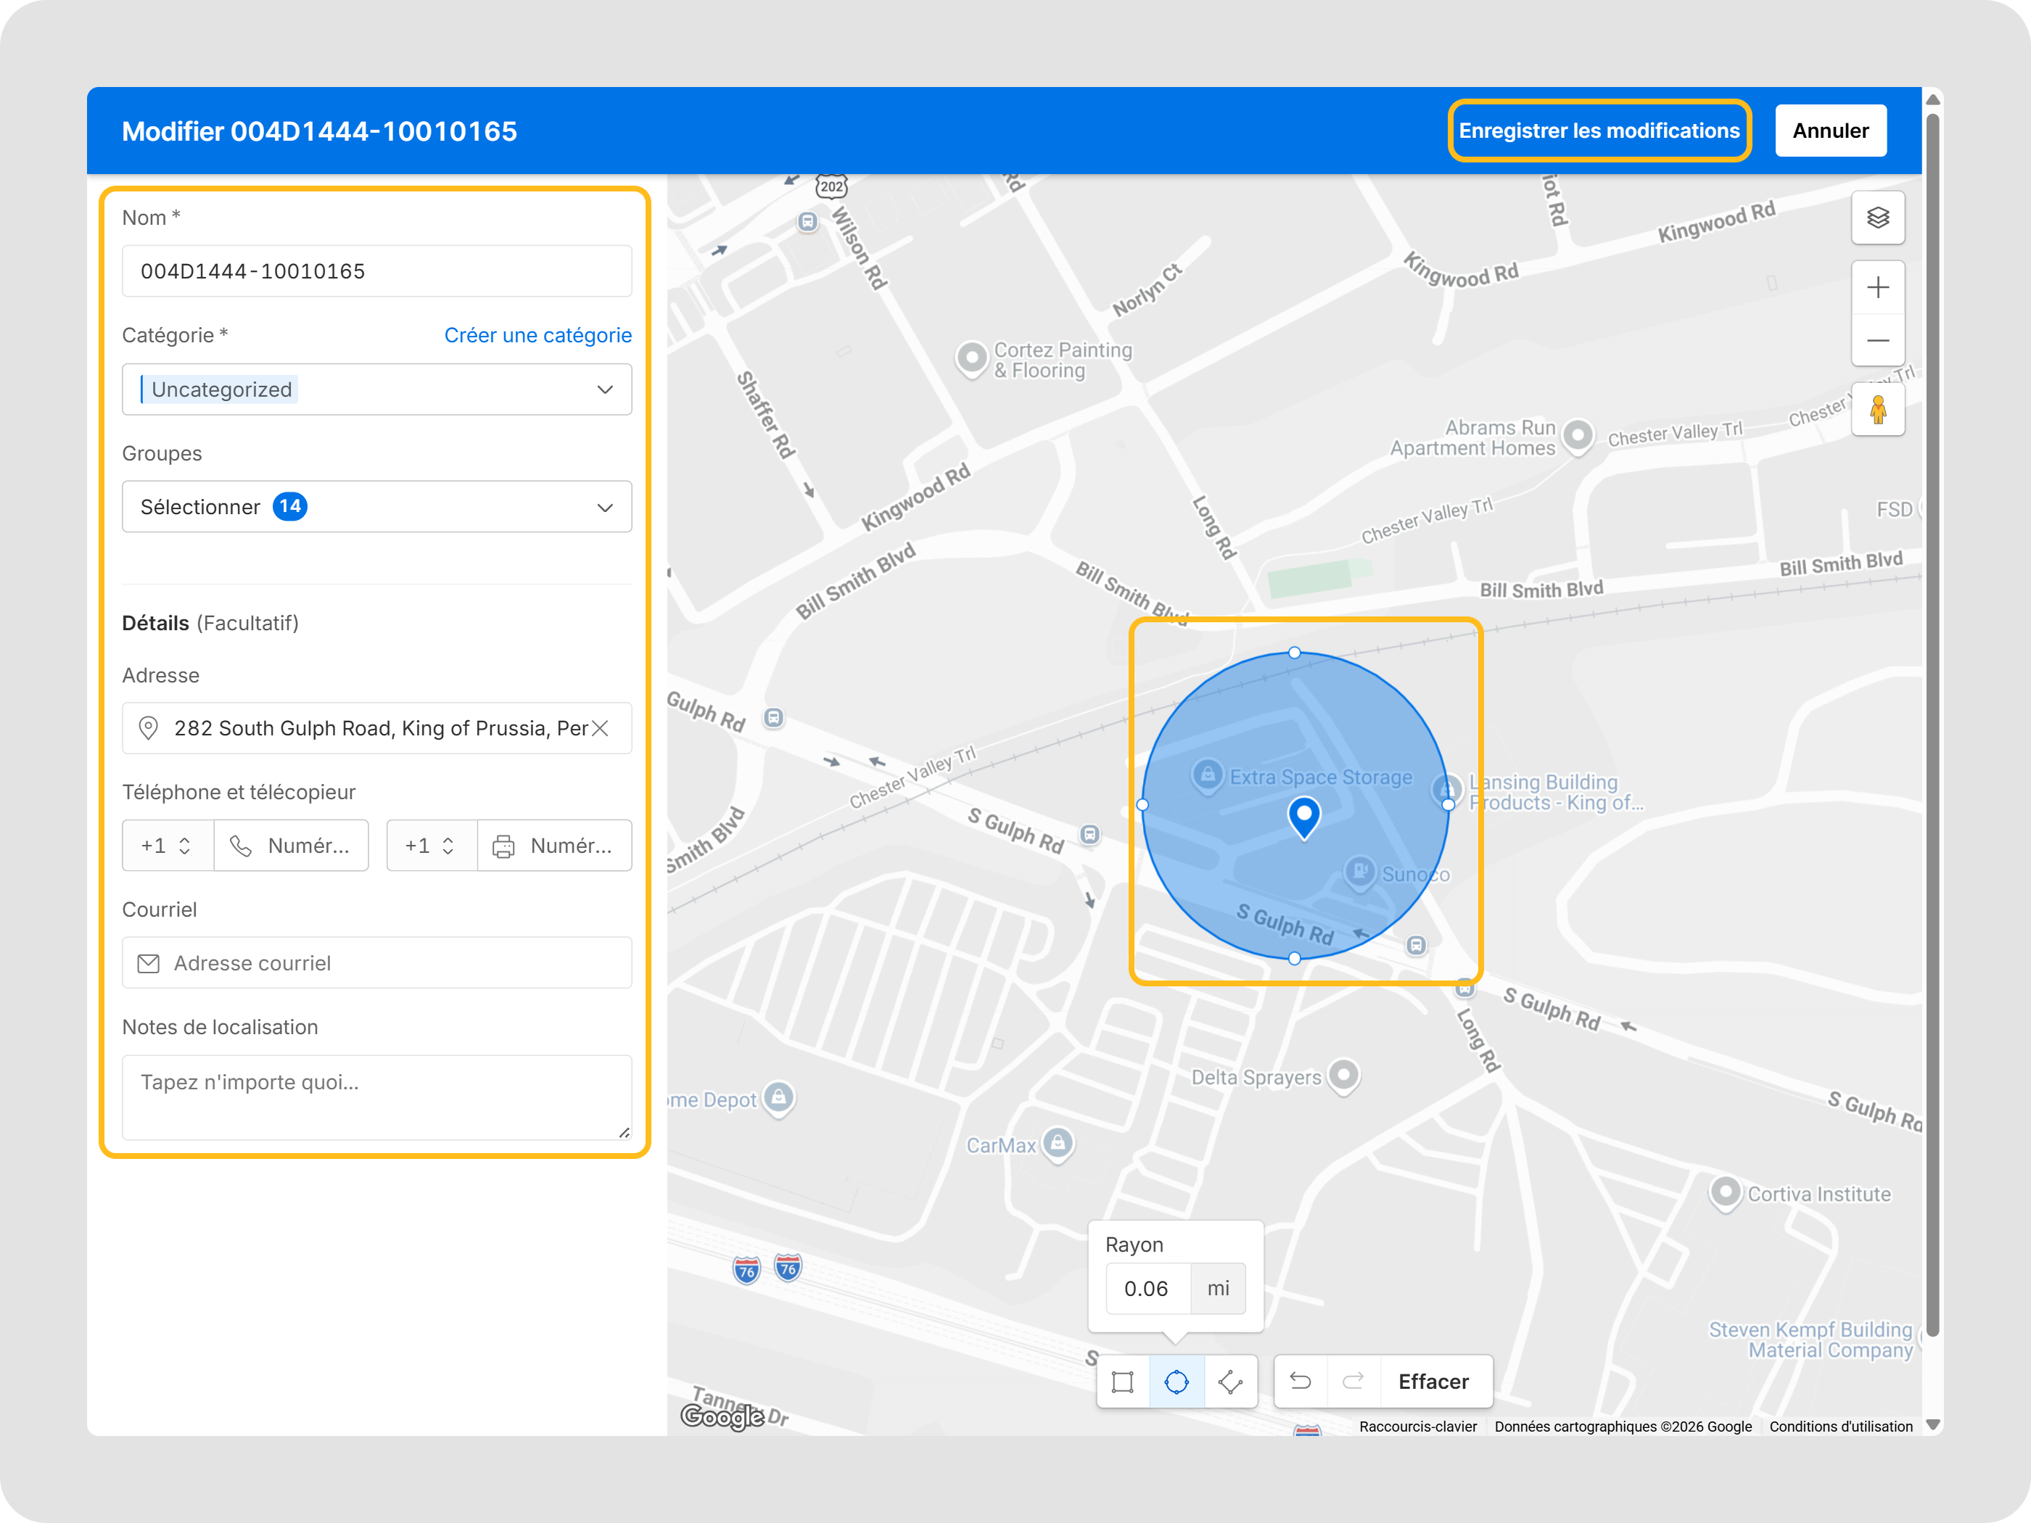Click the Annuler button
Image resolution: width=2031 pixels, height=1523 pixels.
pyautogui.click(x=1830, y=131)
